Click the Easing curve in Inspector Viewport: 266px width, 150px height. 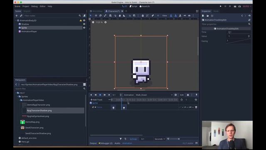tap(239, 41)
